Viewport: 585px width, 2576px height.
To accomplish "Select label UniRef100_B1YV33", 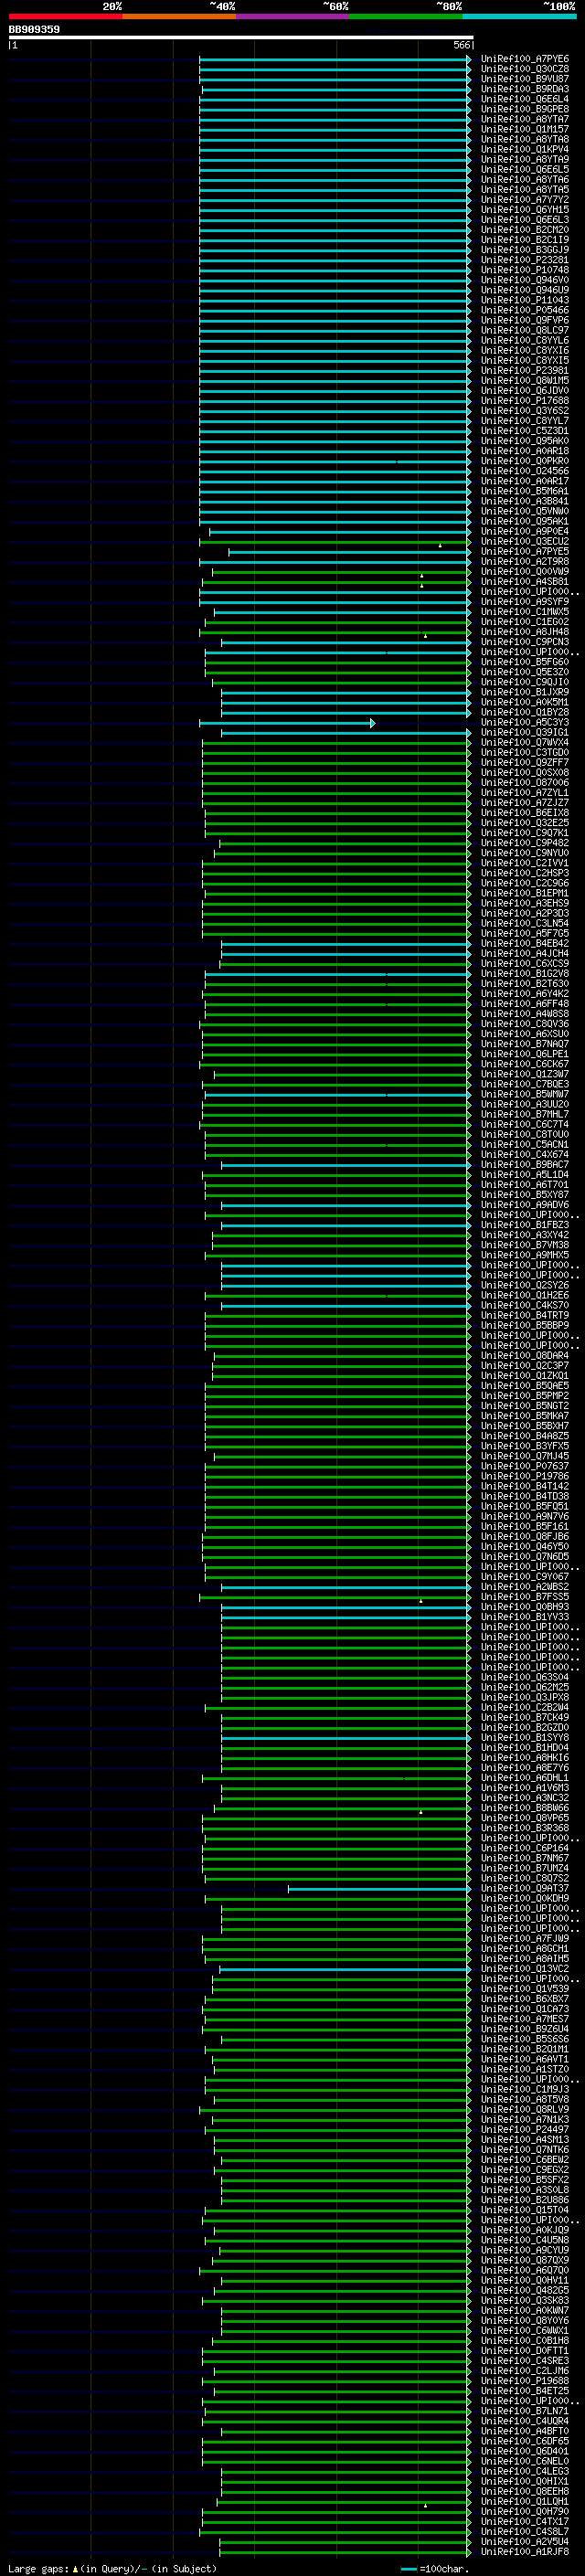I will (x=525, y=1617).
